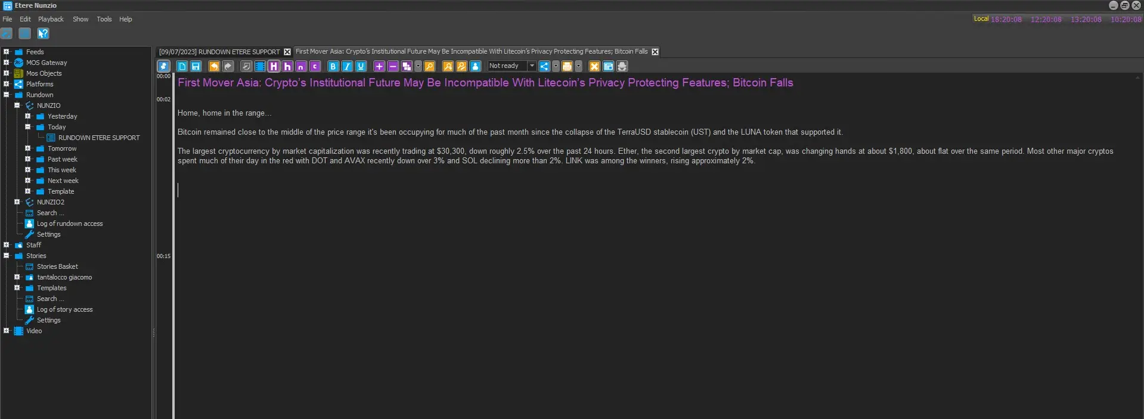Close the First Mover Asia story tab

(x=655, y=52)
